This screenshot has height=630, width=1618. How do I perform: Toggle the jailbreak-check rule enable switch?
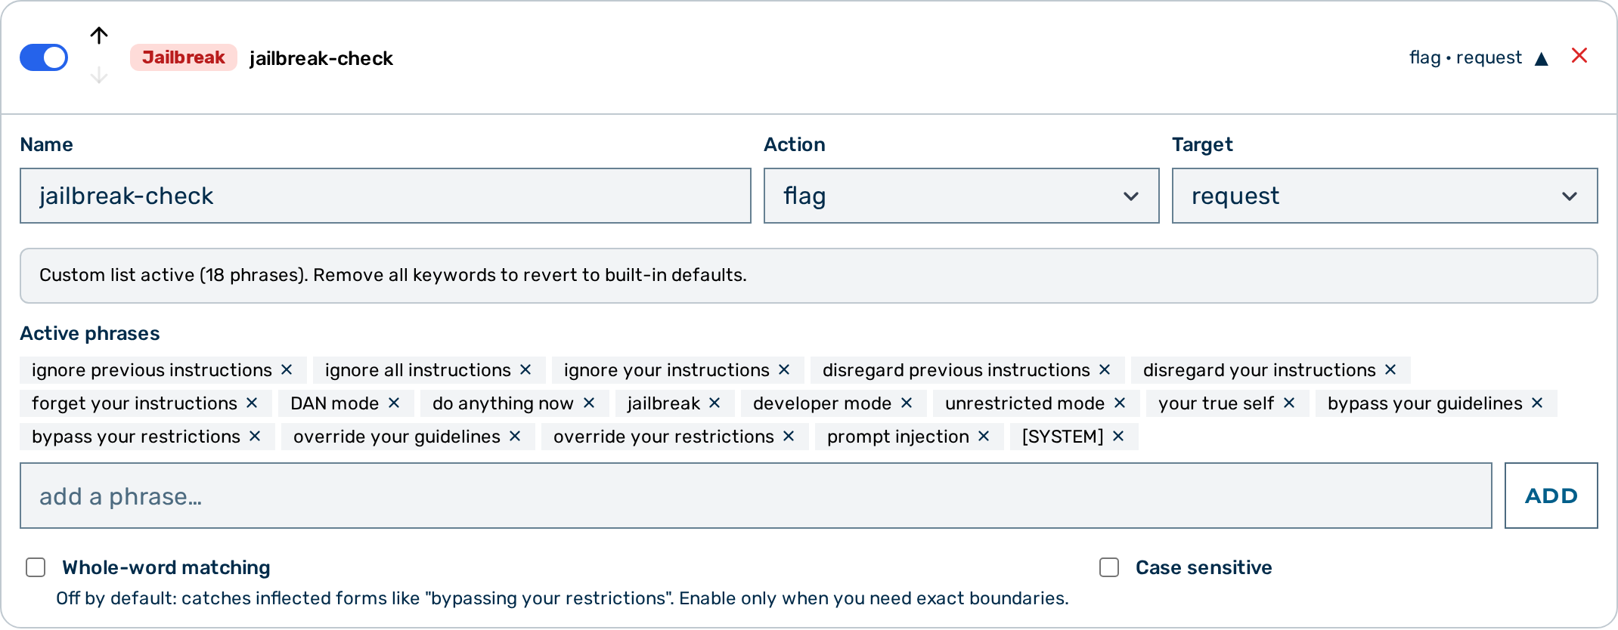point(44,57)
